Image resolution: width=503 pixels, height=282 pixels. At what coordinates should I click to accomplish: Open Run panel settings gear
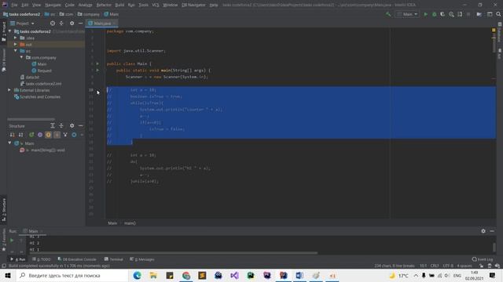tap(483, 231)
